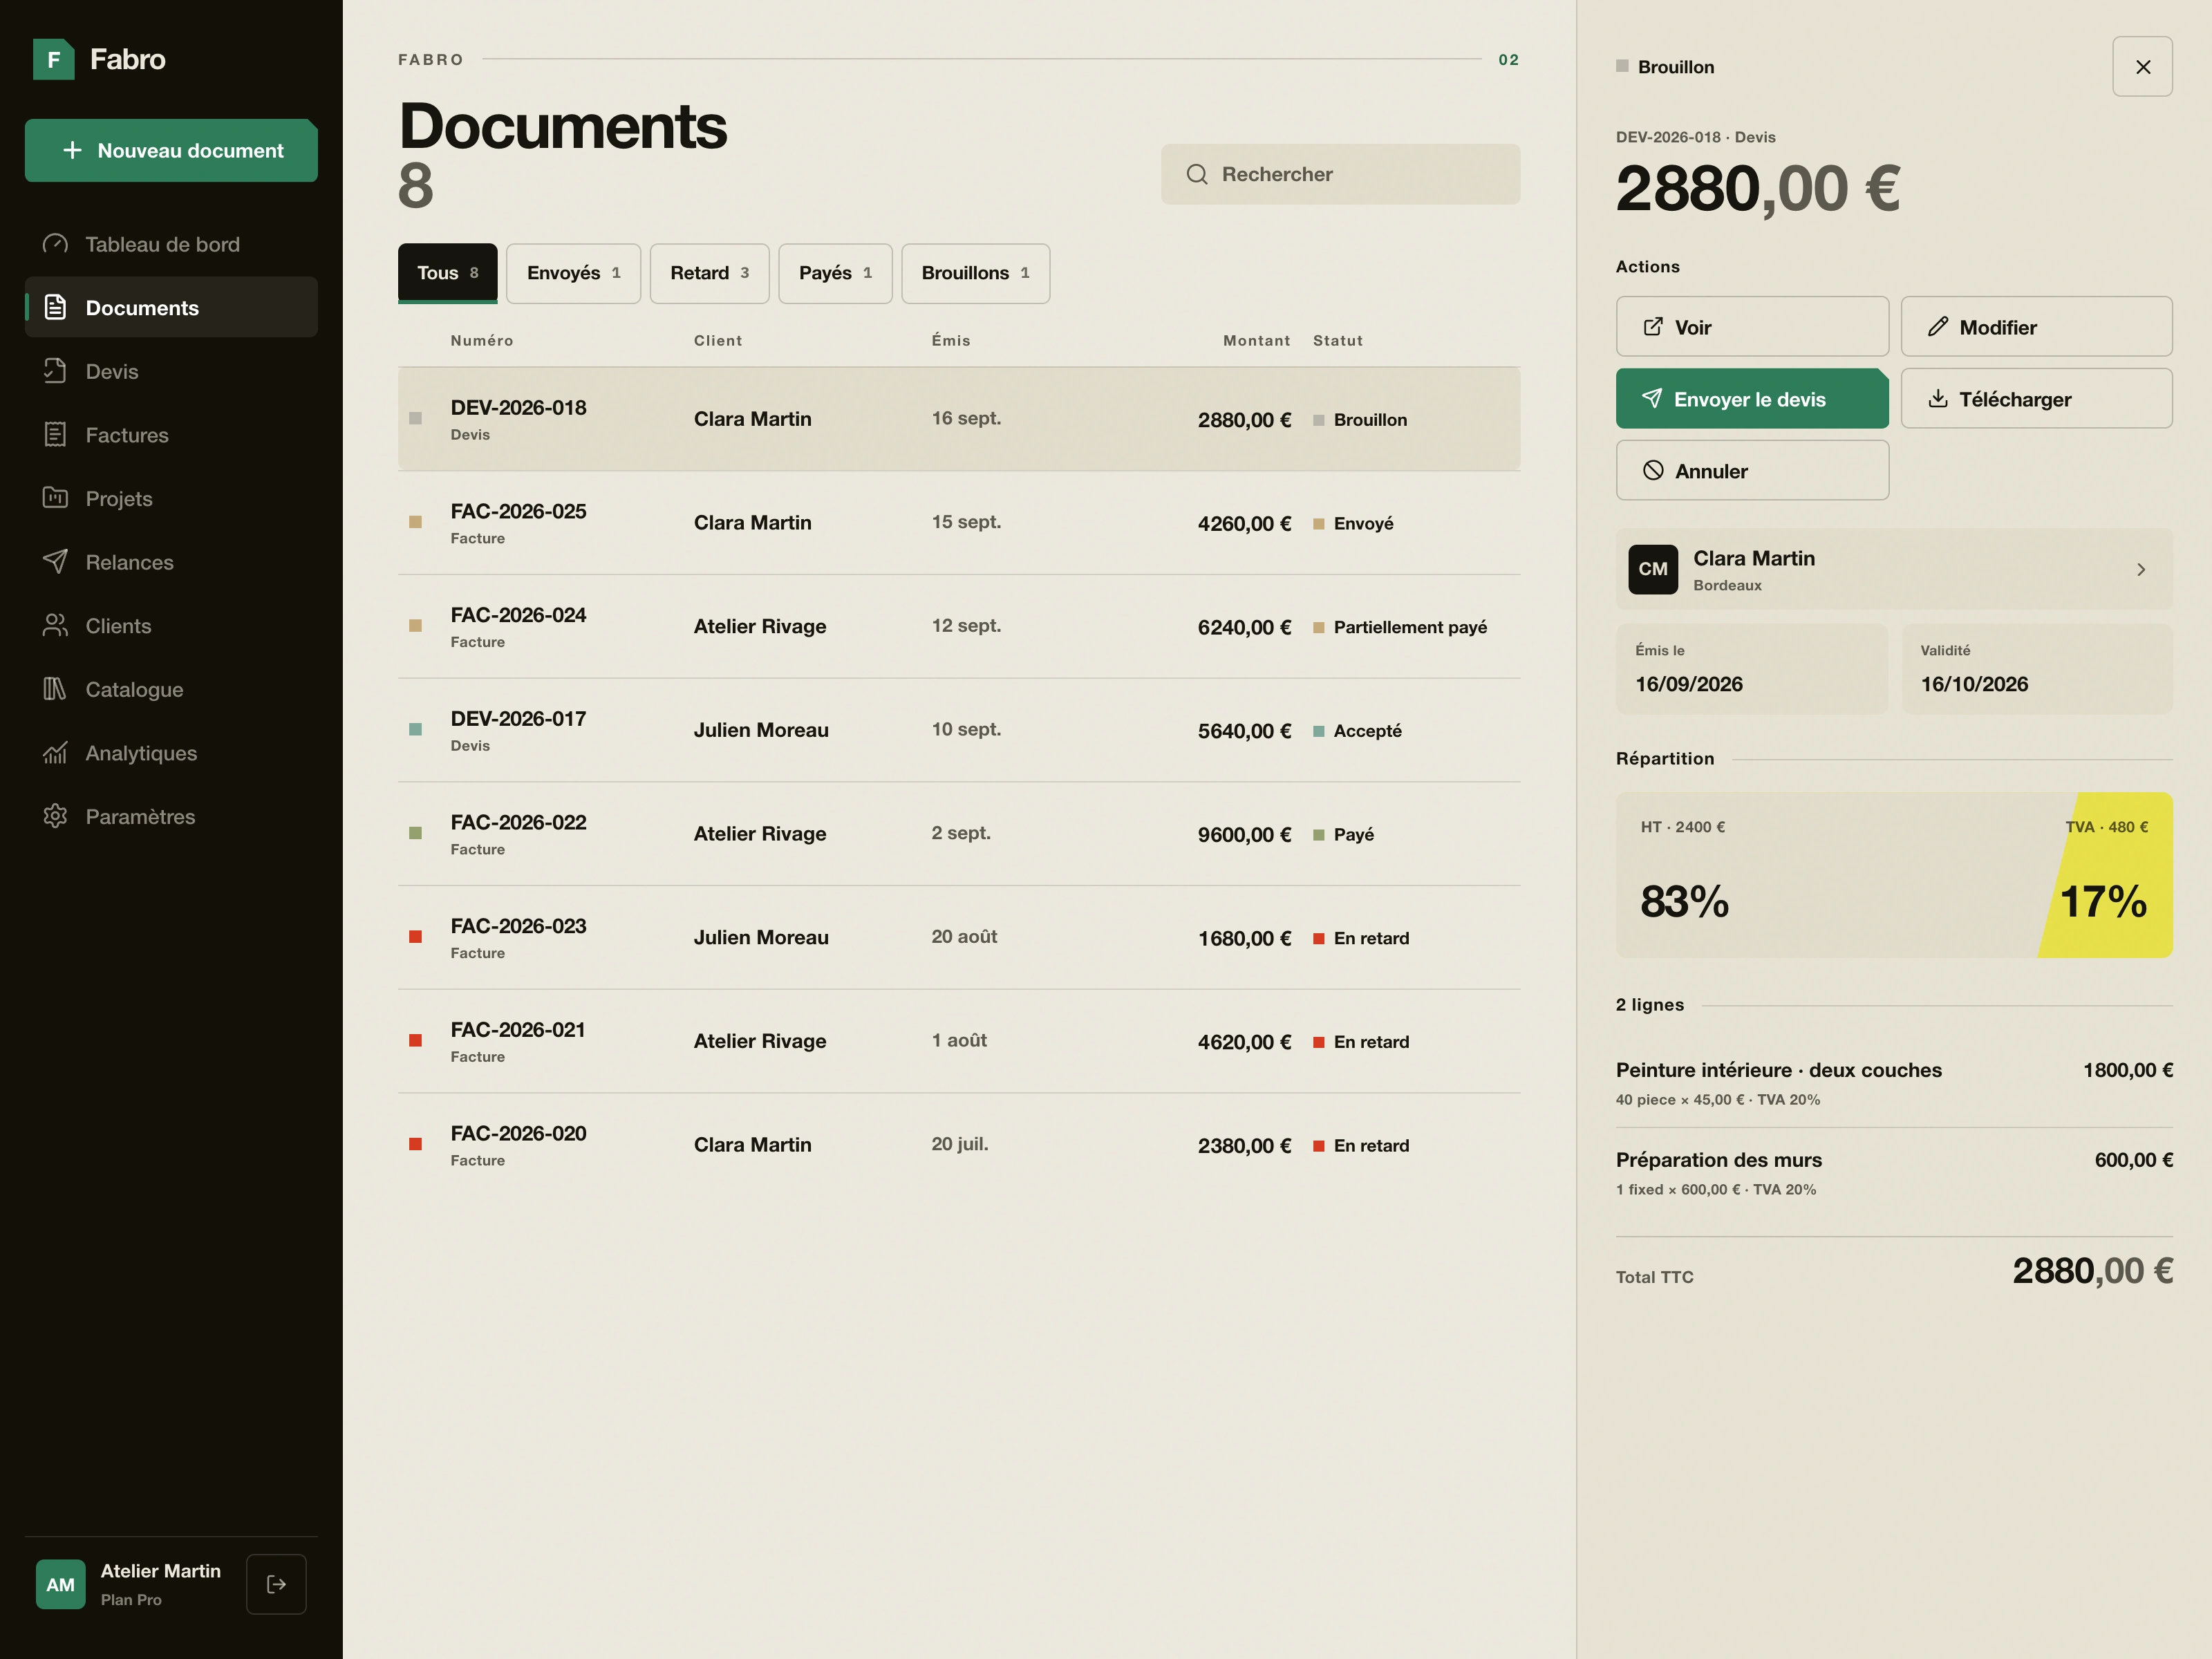Image resolution: width=2212 pixels, height=1659 pixels.
Task: View Analytiques page
Action: tap(171, 753)
